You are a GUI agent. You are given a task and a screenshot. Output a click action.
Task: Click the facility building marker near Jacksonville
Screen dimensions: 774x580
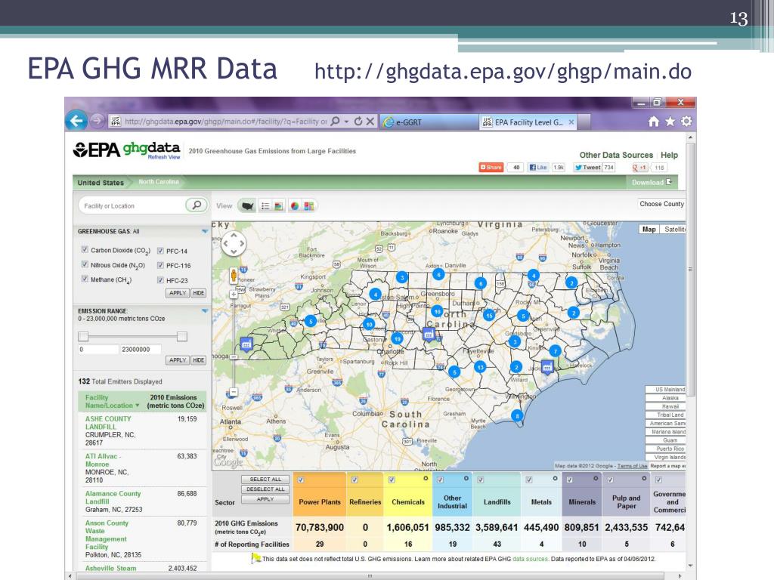547,367
